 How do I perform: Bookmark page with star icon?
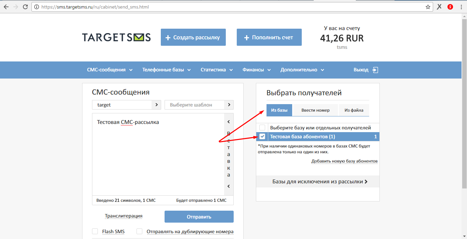[x=428, y=7]
